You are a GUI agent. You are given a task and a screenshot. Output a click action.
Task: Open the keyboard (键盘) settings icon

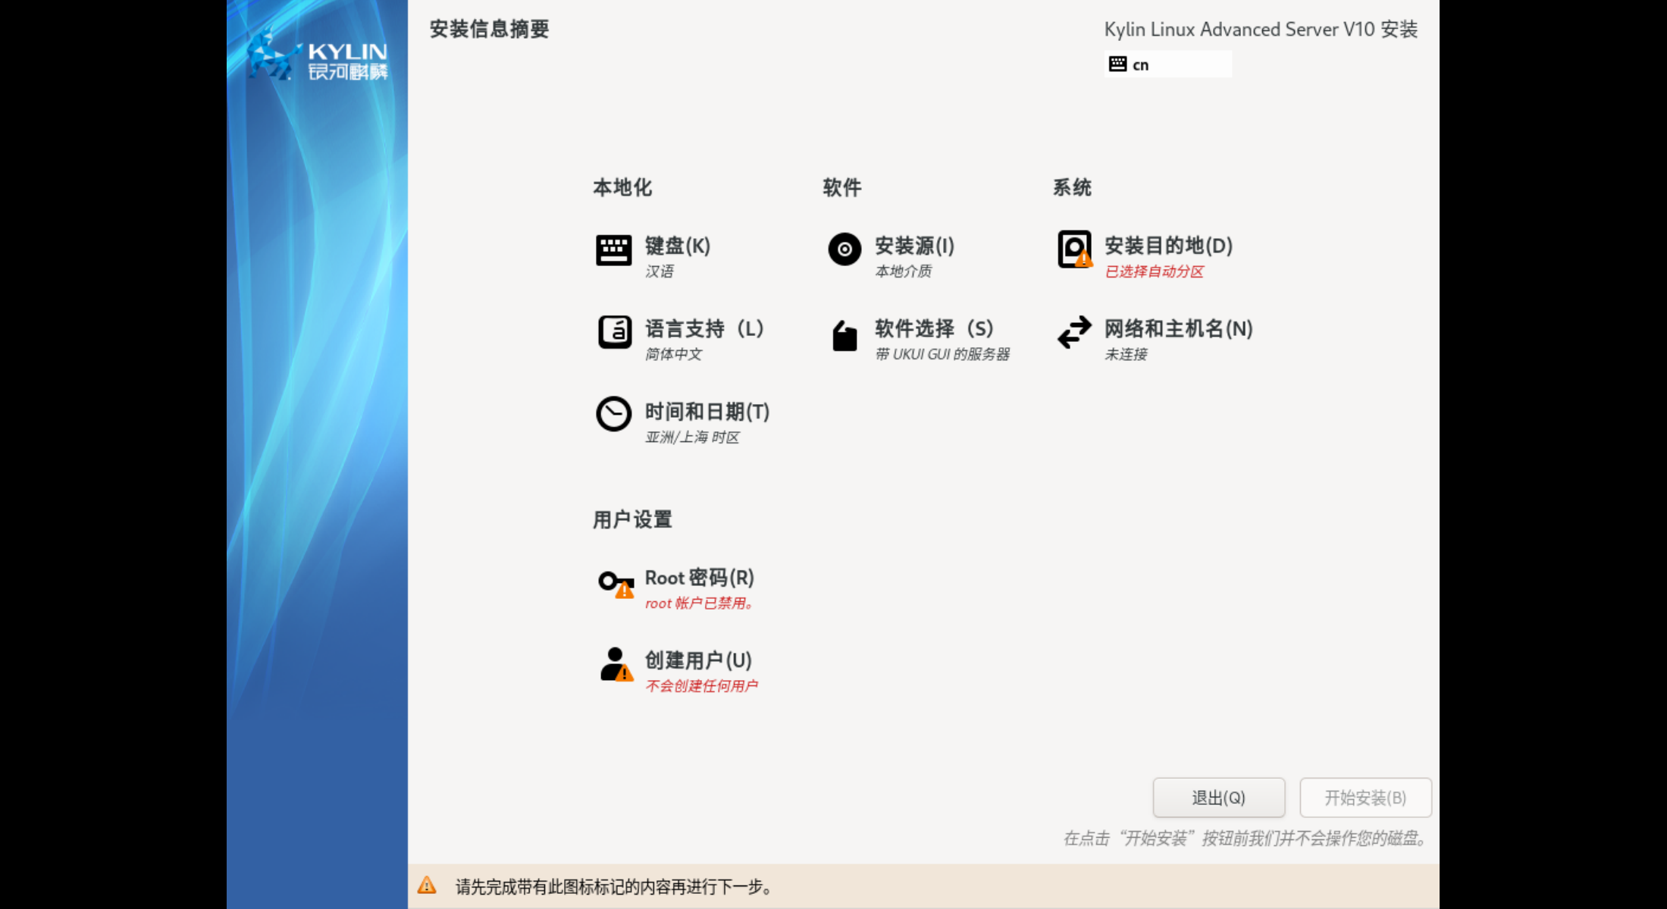(613, 250)
